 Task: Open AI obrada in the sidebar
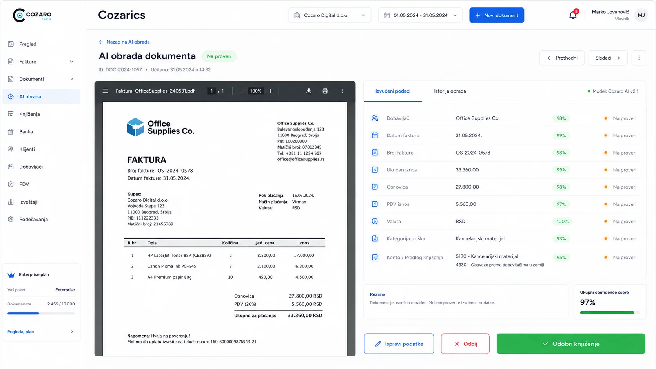pyautogui.click(x=41, y=96)
